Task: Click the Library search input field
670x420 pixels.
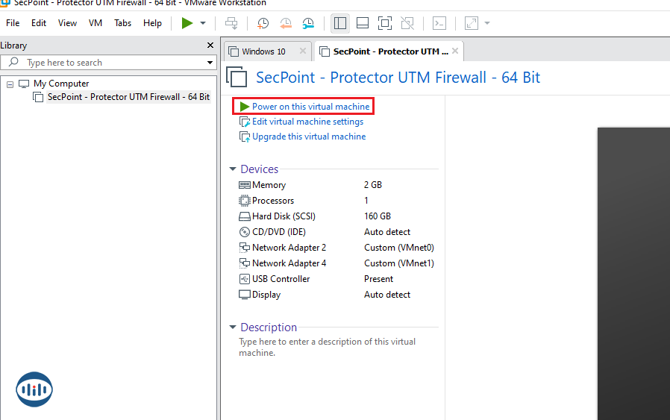Action: point(112,63)
